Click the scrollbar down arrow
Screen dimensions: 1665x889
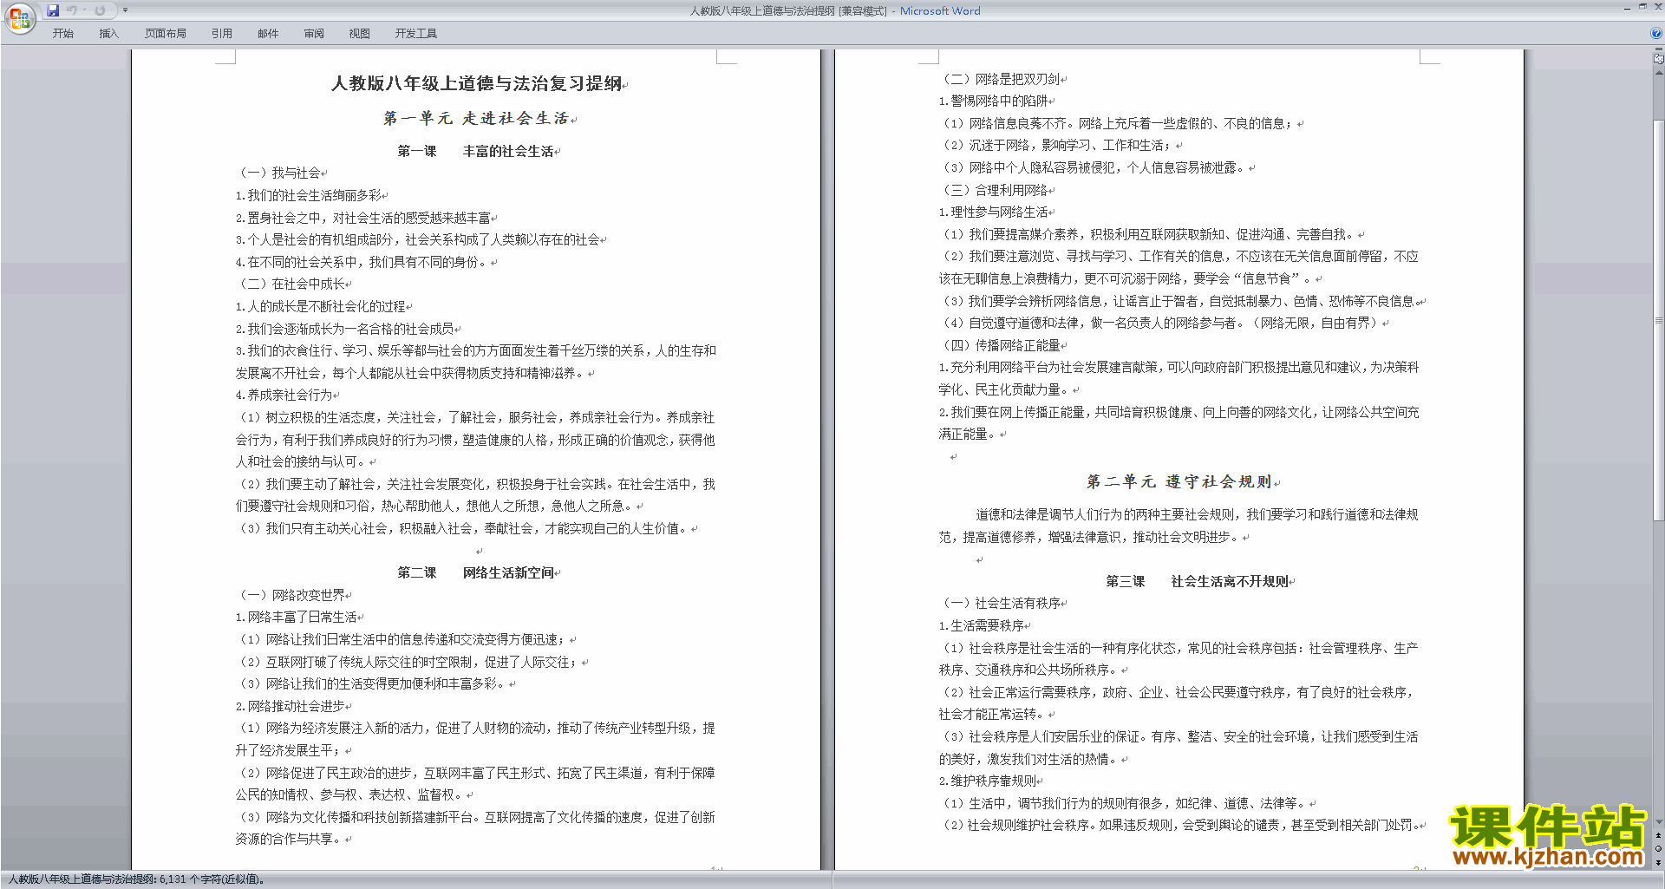(1658, 822)
